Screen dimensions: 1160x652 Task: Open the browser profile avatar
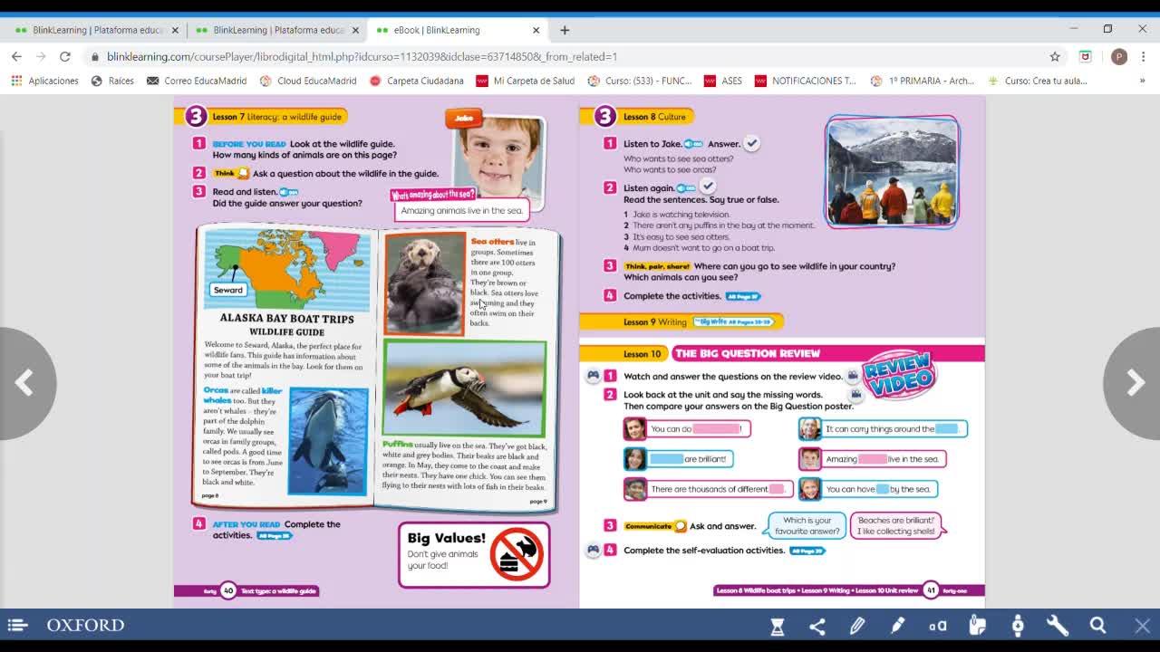tap(1119, 56)
